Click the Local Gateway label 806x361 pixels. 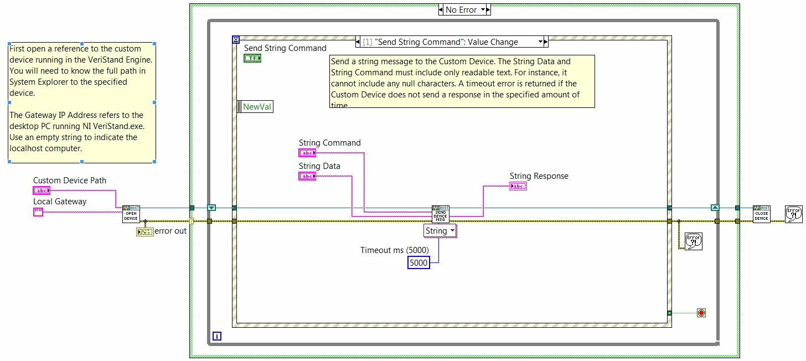(60, 202)
